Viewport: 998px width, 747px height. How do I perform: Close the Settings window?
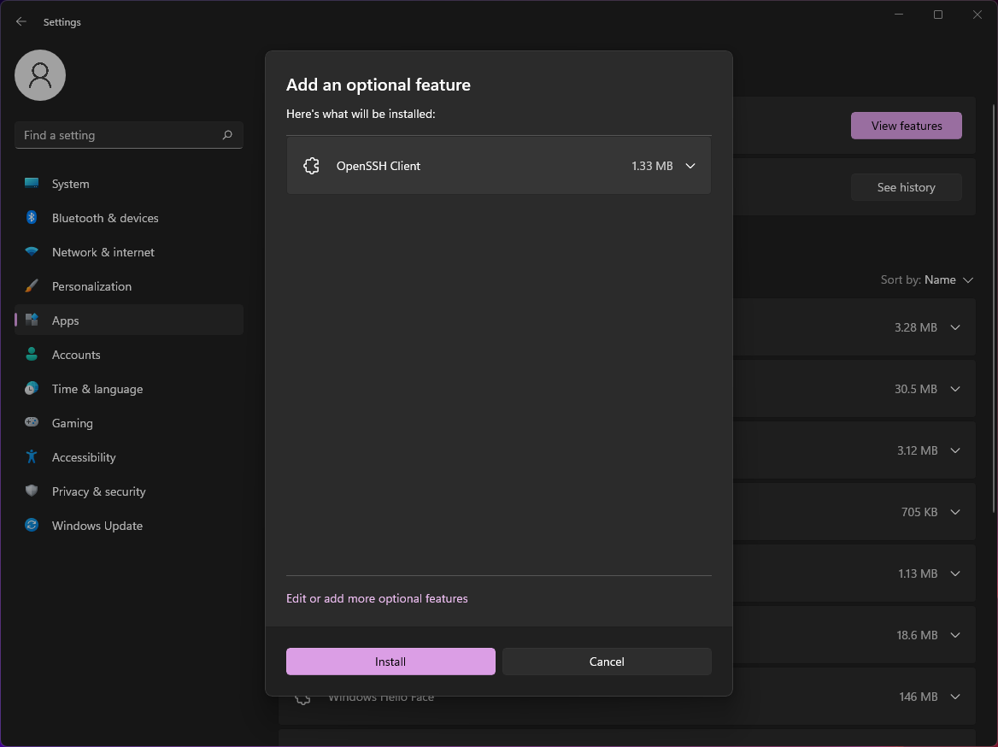(x=977, y=14)
